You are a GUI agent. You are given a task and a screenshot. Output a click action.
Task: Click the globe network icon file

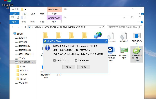(98, 35)
